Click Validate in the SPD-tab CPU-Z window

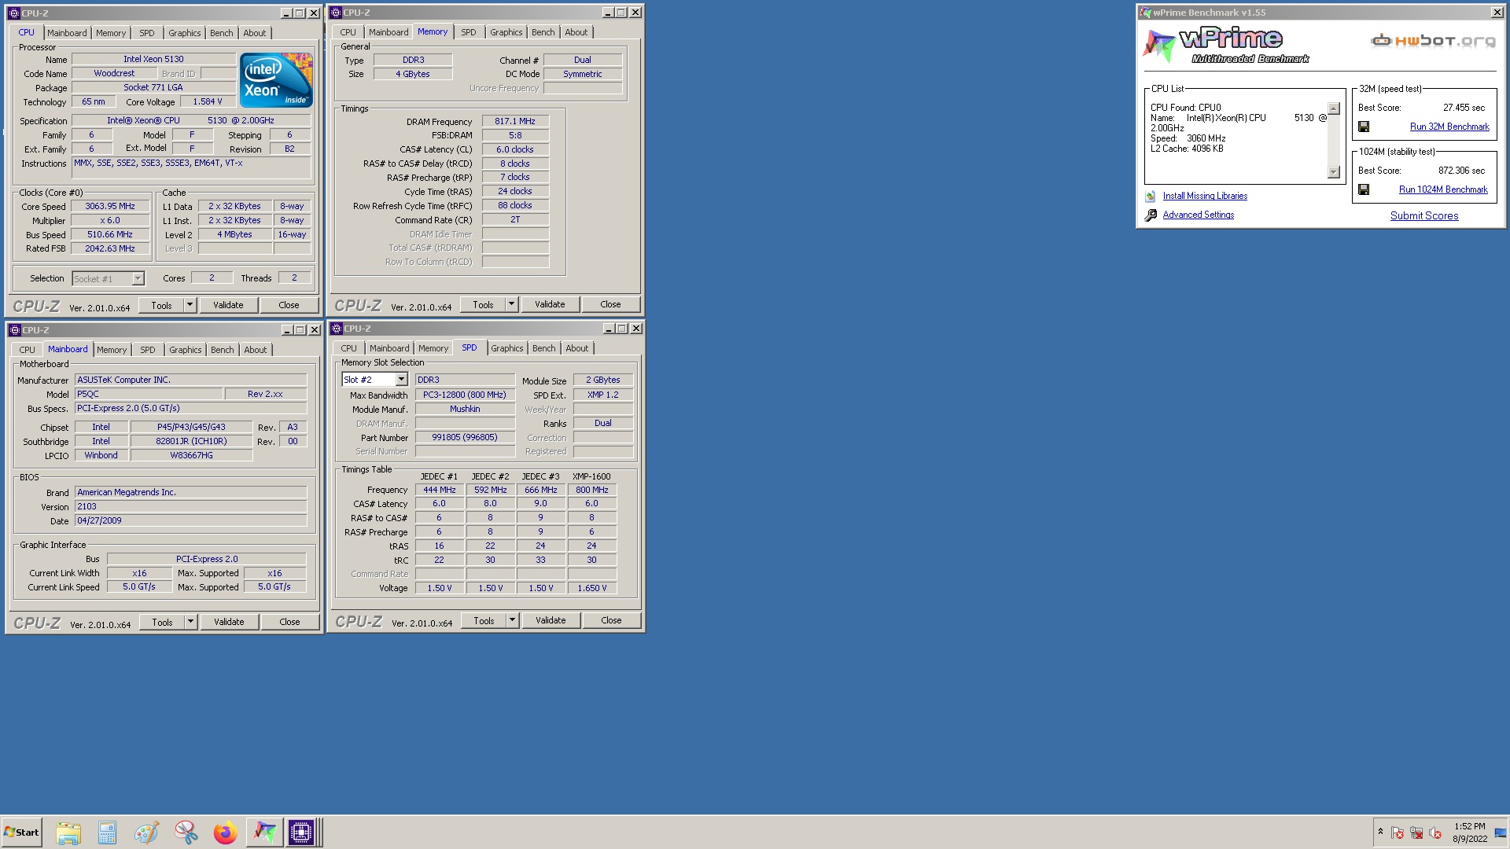[551, 620]
